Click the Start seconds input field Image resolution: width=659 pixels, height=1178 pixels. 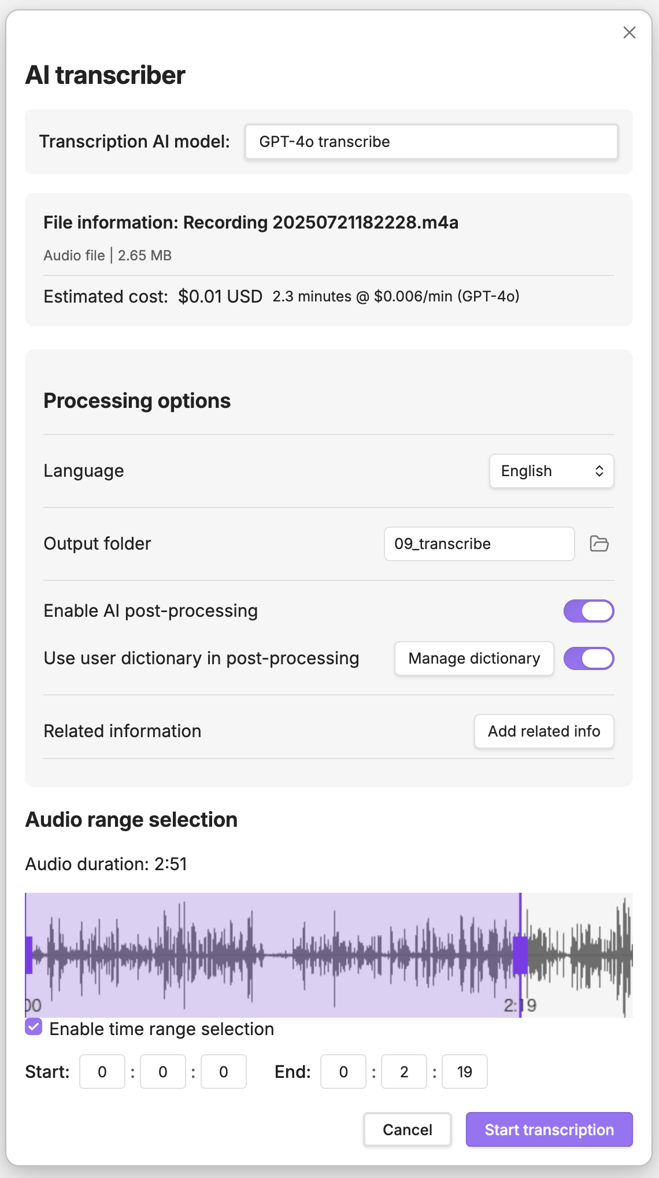click(x=224, y=1072)
